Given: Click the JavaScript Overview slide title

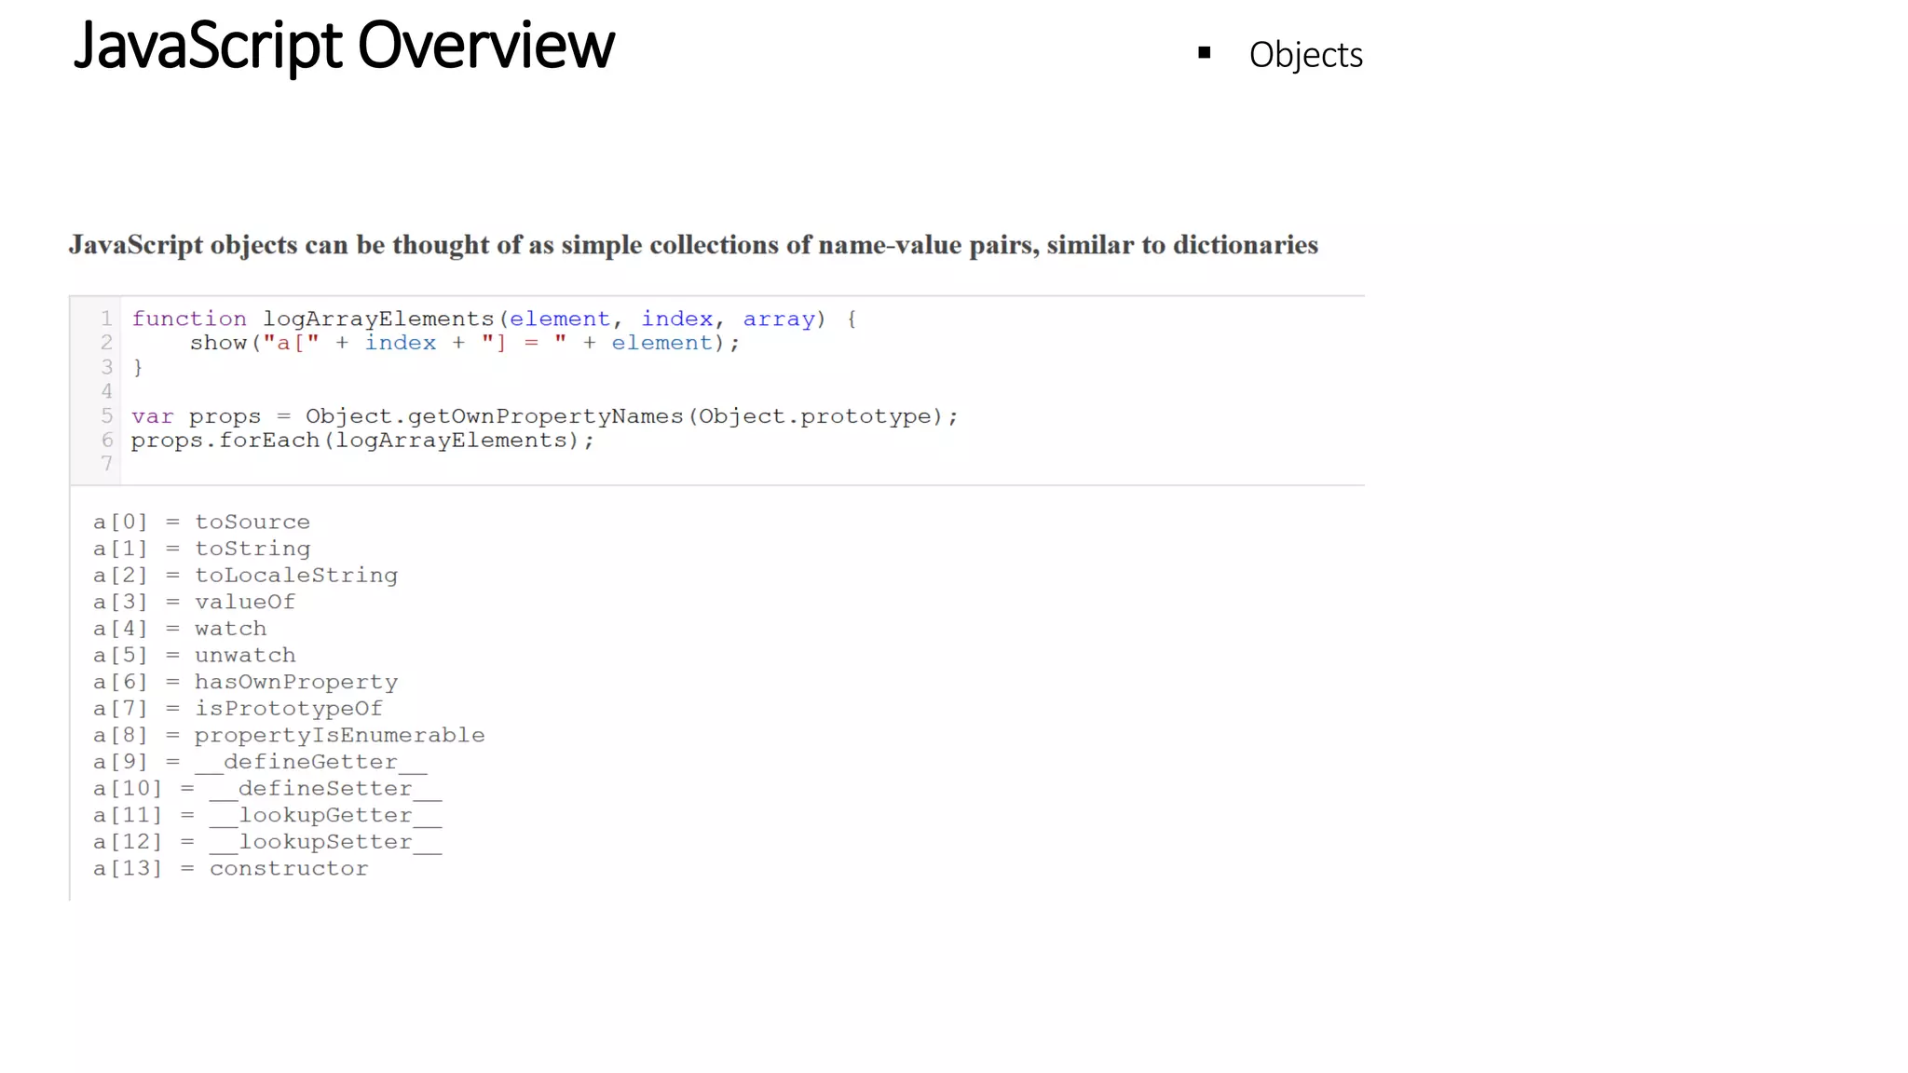Looking at the screenshot, I should click(344, 46).
